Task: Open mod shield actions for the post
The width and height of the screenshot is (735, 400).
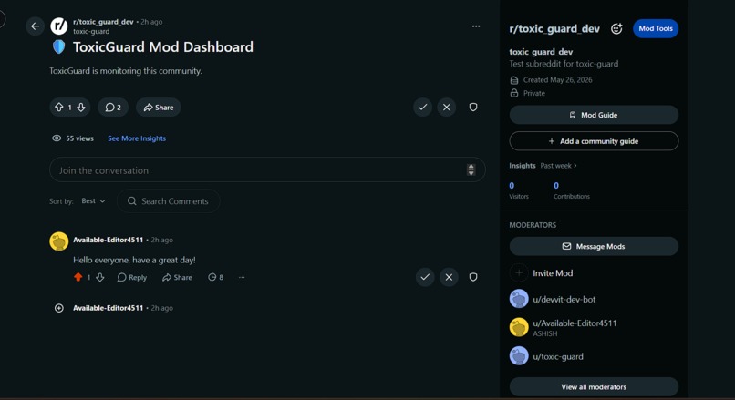Action: [x=473, y=108]
